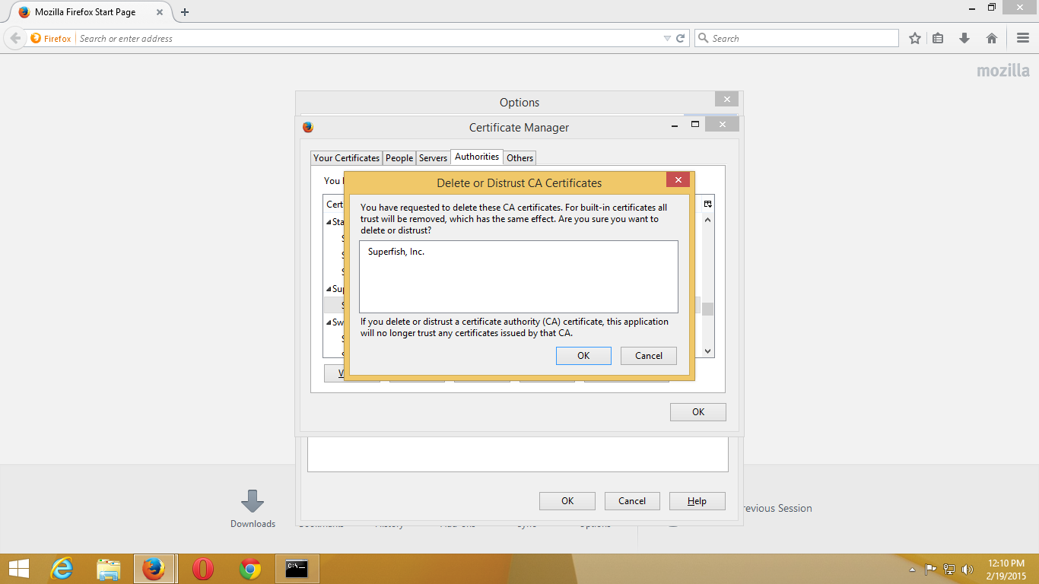
Task: Select the Authorities tab
Action: (477, 157)
